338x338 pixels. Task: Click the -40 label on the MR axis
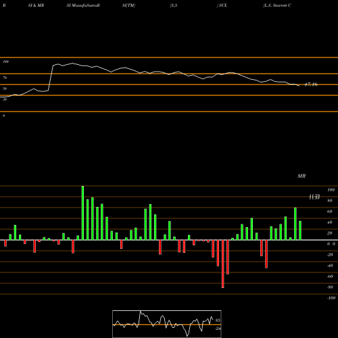[x=330, y=266]
